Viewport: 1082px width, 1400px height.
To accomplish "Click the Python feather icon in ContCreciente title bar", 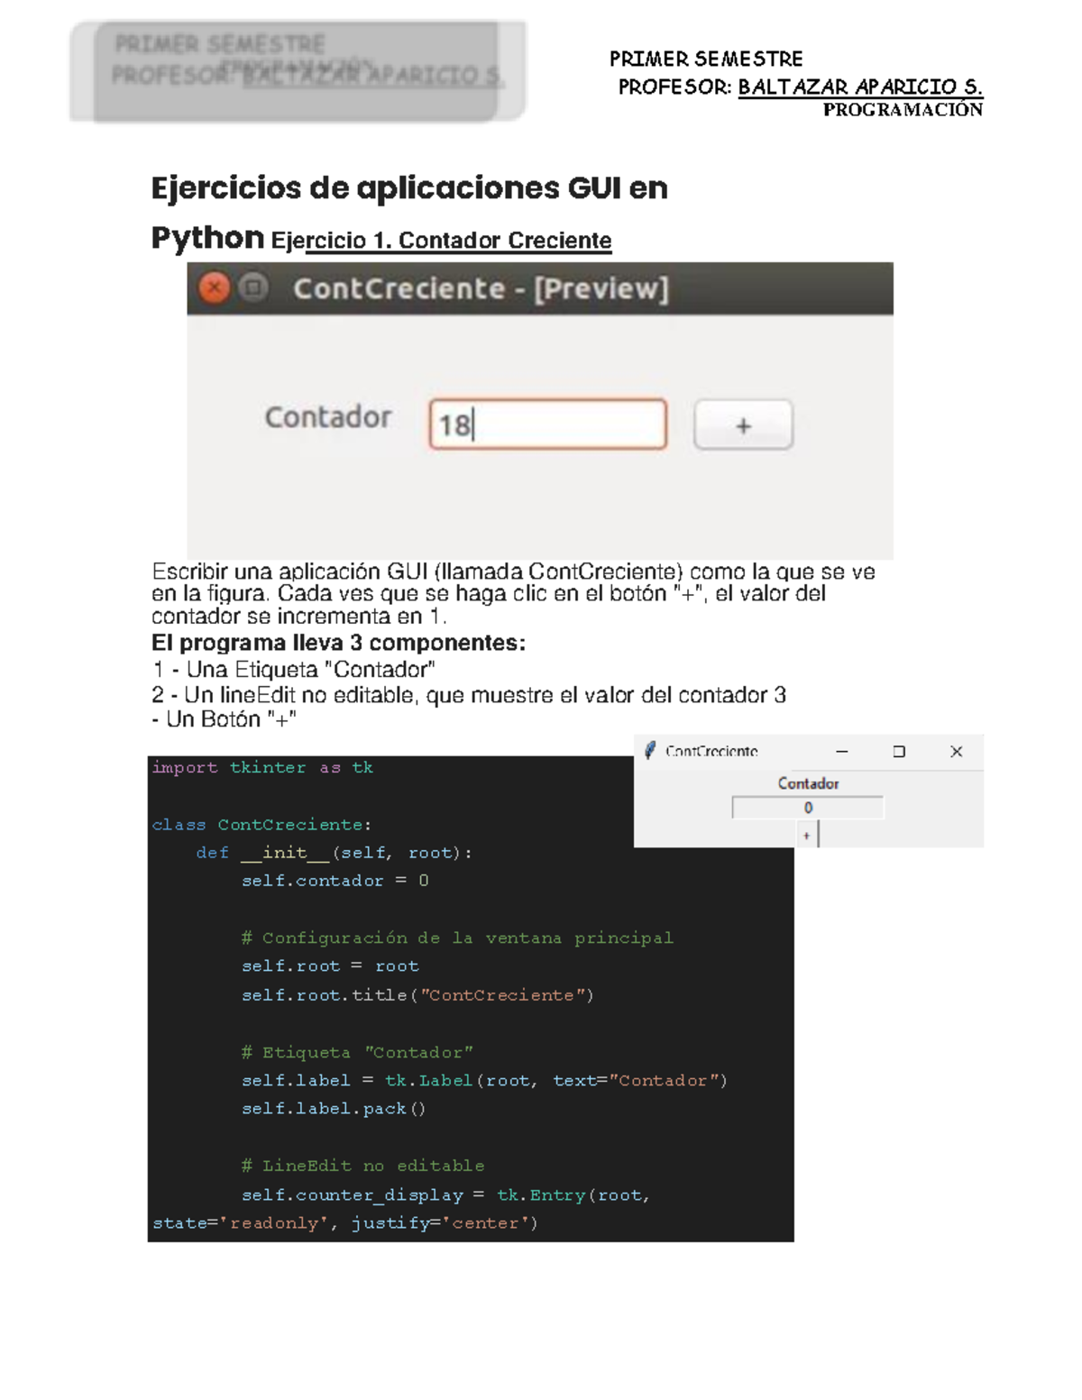I will click(652, 750).
